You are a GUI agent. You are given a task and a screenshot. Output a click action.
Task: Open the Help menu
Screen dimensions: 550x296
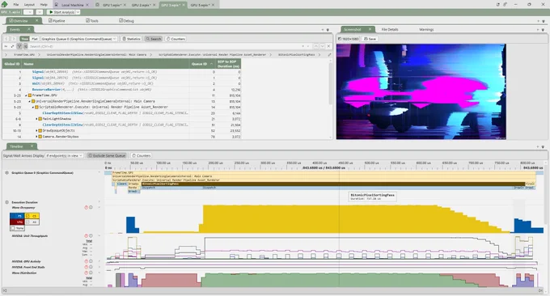44,5
